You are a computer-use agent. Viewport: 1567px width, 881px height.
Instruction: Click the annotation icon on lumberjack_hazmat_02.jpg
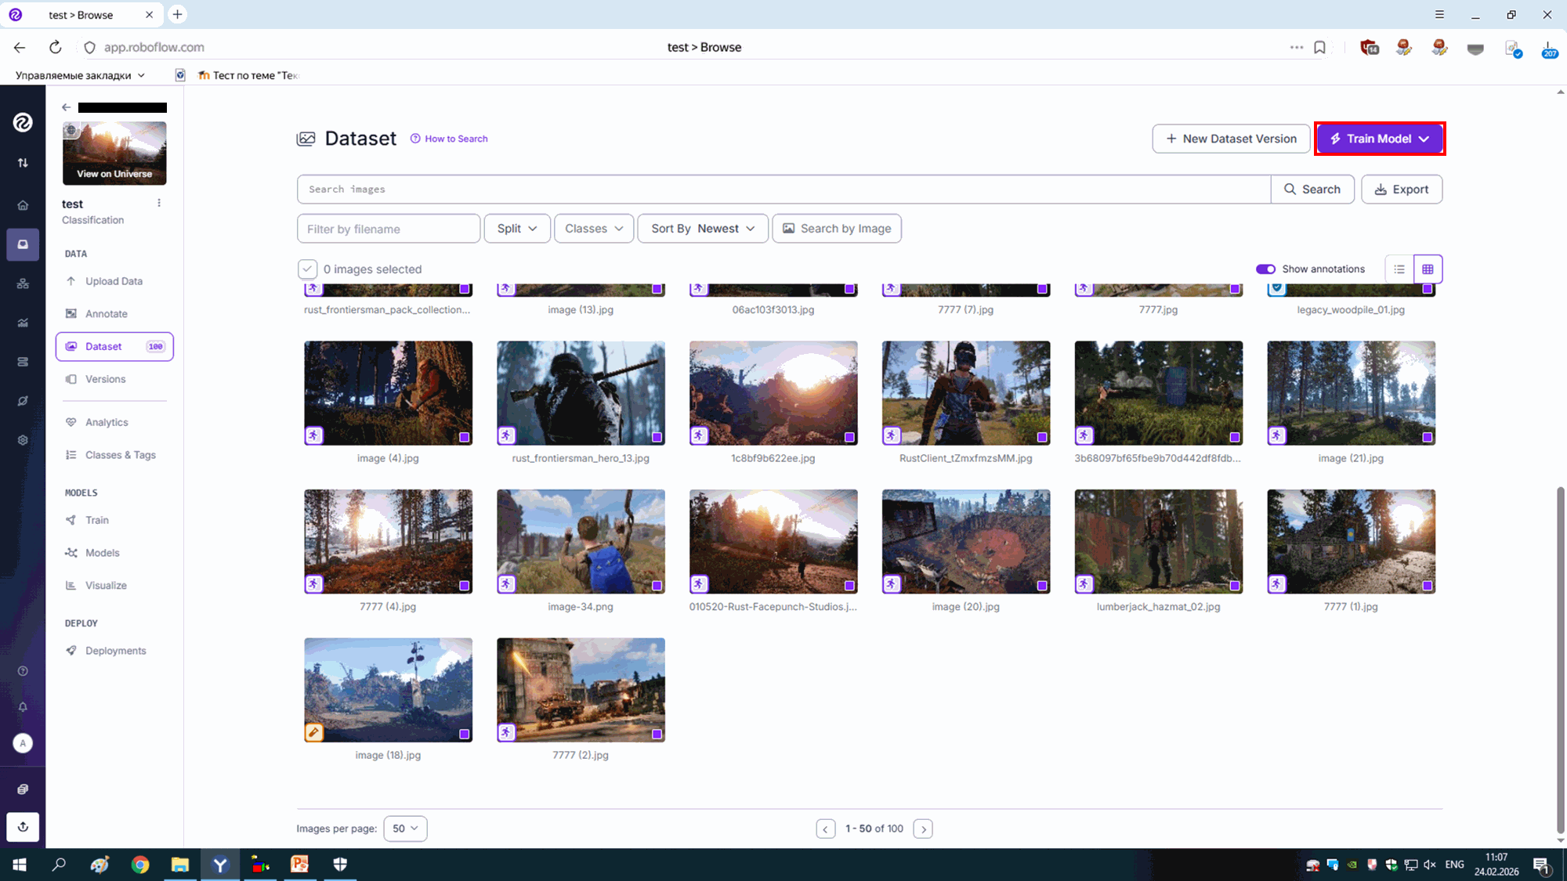(x=1084, y=584)
